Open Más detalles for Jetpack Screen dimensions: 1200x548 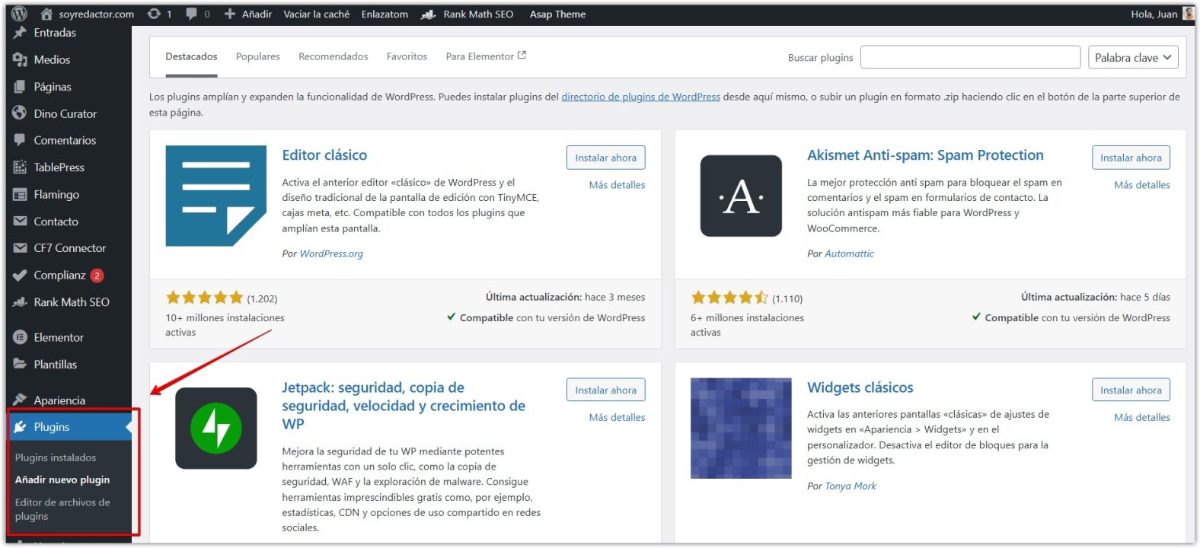tap(617, 417)
